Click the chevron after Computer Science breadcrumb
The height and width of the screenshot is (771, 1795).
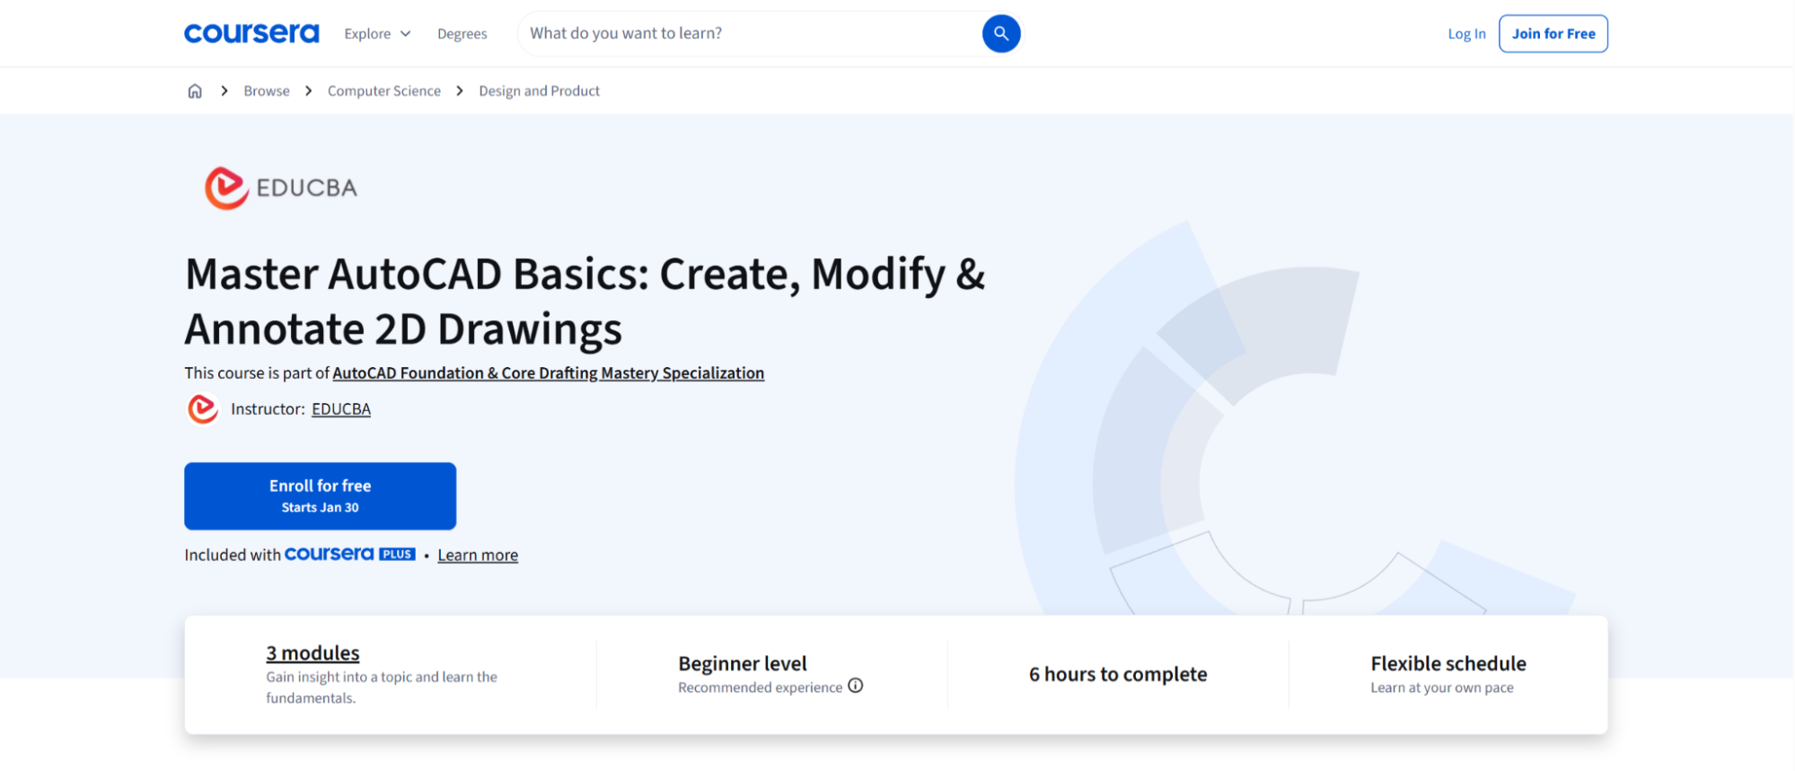(x=460, y=91)
